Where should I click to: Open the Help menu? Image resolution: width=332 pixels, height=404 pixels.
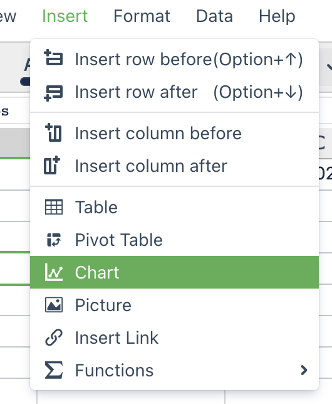pyautogui.click(x=277, y=16)
